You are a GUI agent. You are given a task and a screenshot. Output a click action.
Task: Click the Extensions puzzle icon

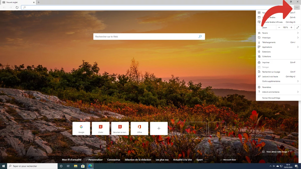(x=259, y=52)
